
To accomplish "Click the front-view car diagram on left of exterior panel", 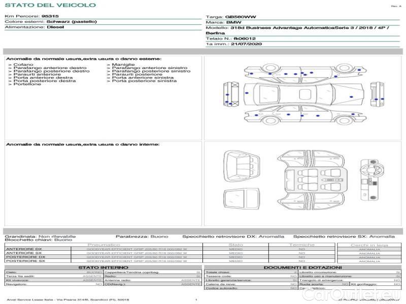I will 231,95.
